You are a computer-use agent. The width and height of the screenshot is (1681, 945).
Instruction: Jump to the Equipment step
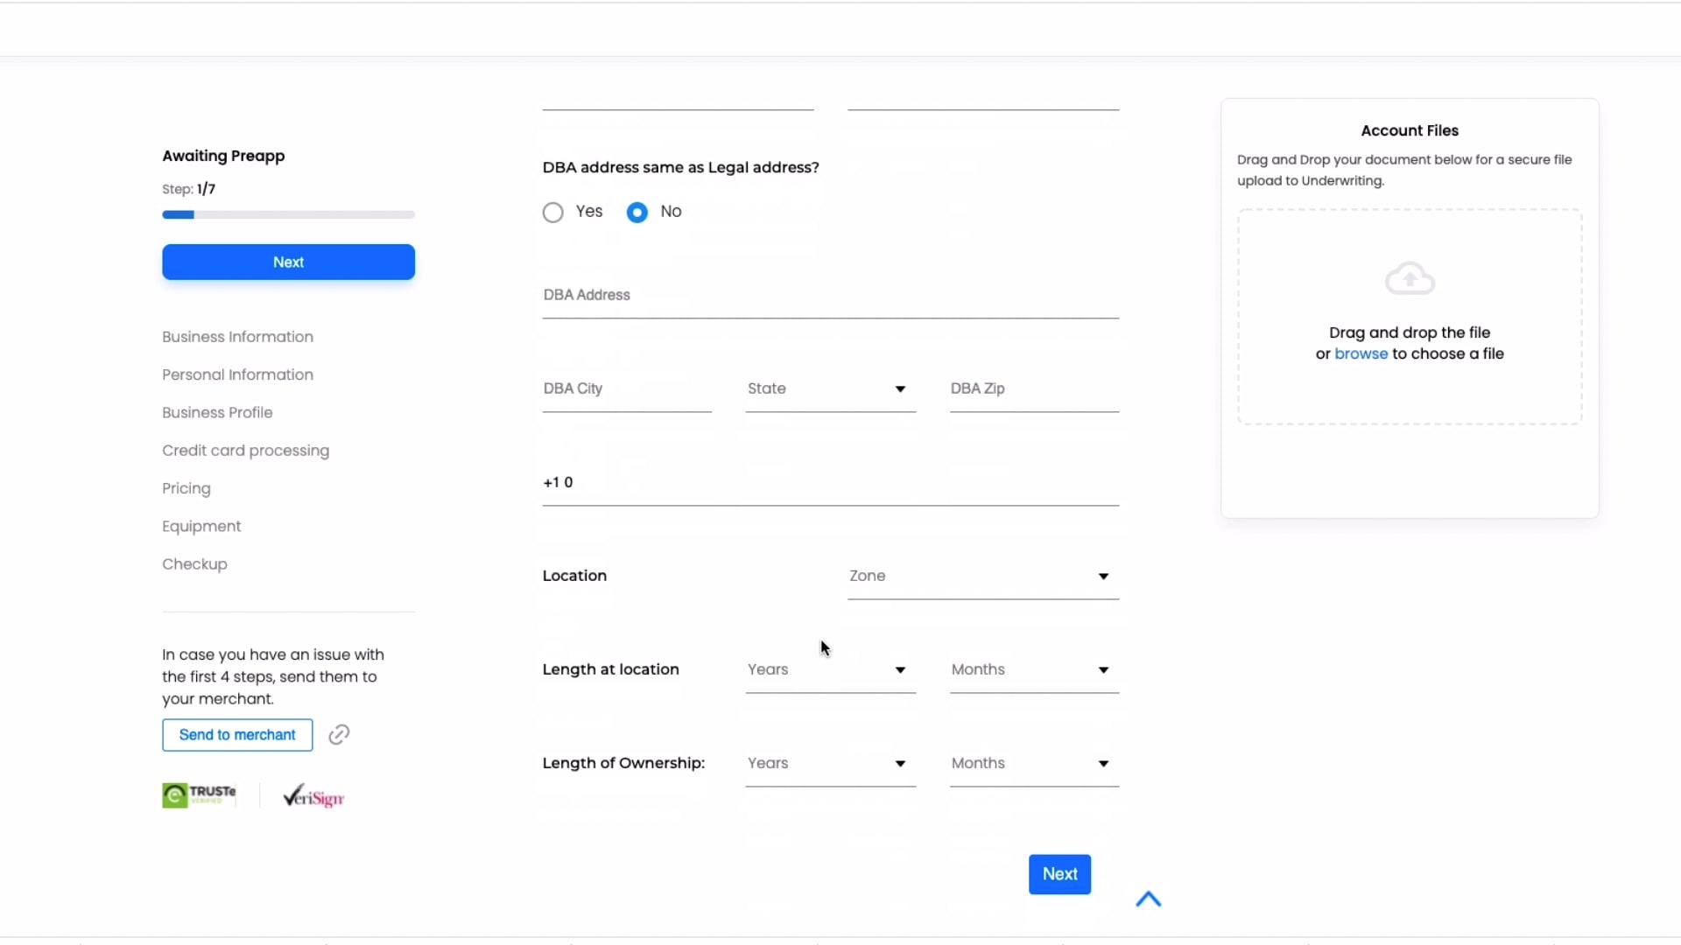[201, 527]
